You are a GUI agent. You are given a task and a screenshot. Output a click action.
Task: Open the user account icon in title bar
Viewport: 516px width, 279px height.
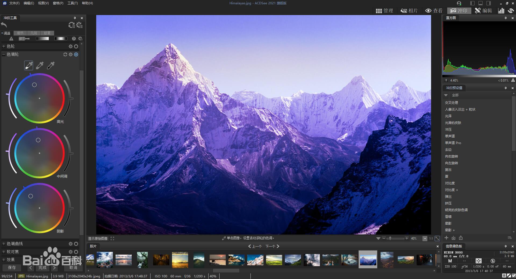click(459, 3)
